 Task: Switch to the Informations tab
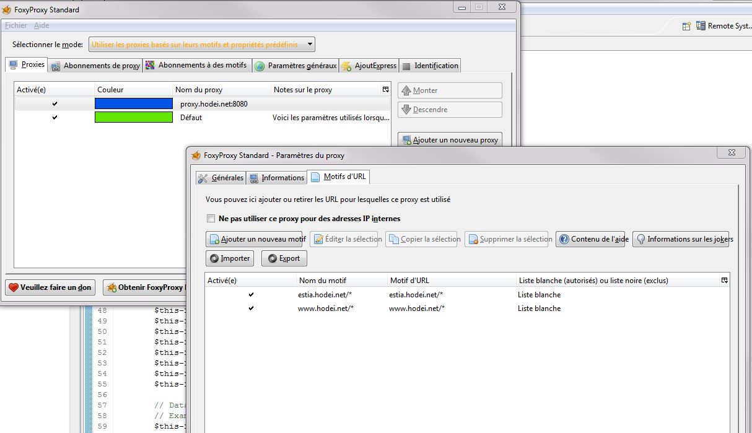click(x=276, y=178)
